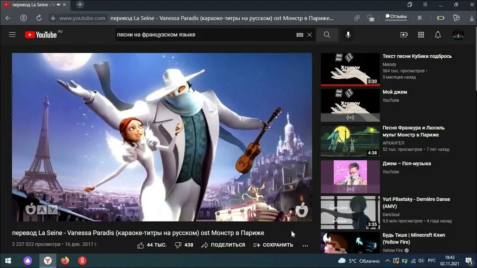Like the video (44 тыс.)
This screenshot has width=477, height=268.
click(152, 245)
